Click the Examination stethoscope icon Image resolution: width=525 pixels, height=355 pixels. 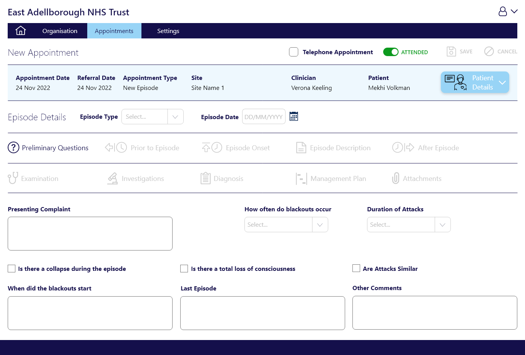pyautogui.click(x=13, y=178)
